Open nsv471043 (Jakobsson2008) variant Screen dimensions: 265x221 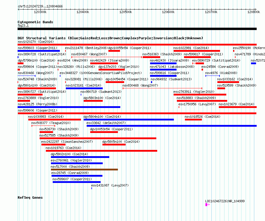[172, 67]
